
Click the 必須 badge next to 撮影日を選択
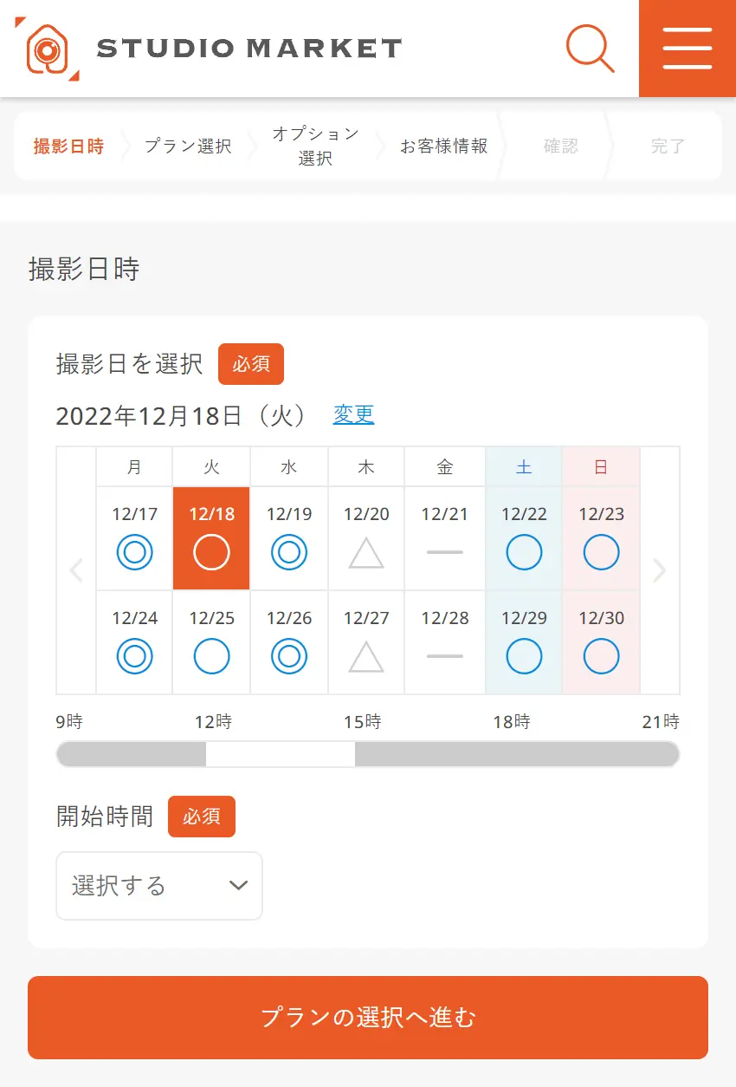251,364
